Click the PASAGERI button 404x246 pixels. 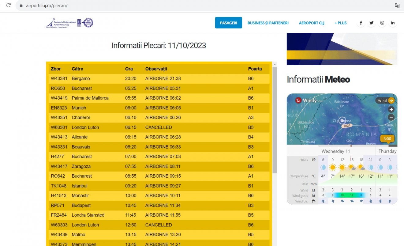coord(229,23)
